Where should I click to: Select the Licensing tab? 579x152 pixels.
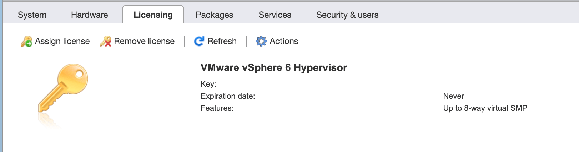(x=153, y=15)
